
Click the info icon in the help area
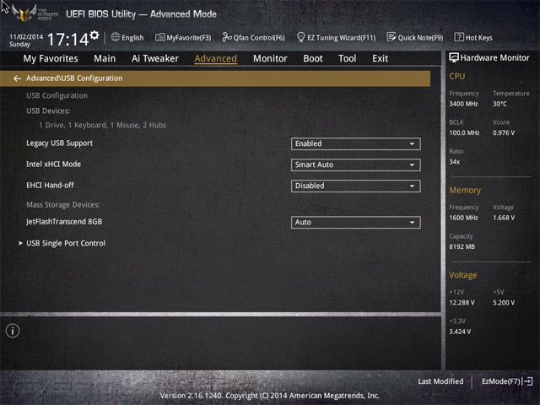tap(13, 331)
